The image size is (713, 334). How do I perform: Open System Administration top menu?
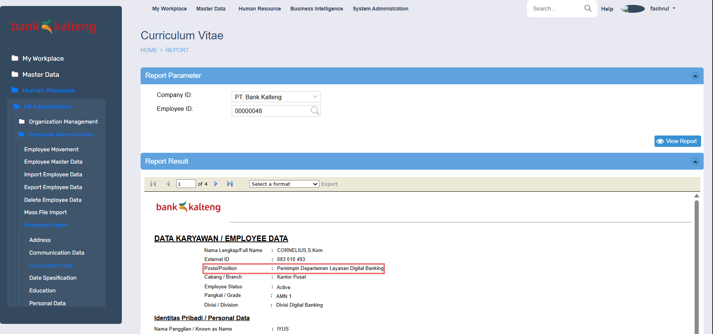(x=380, y=9)
